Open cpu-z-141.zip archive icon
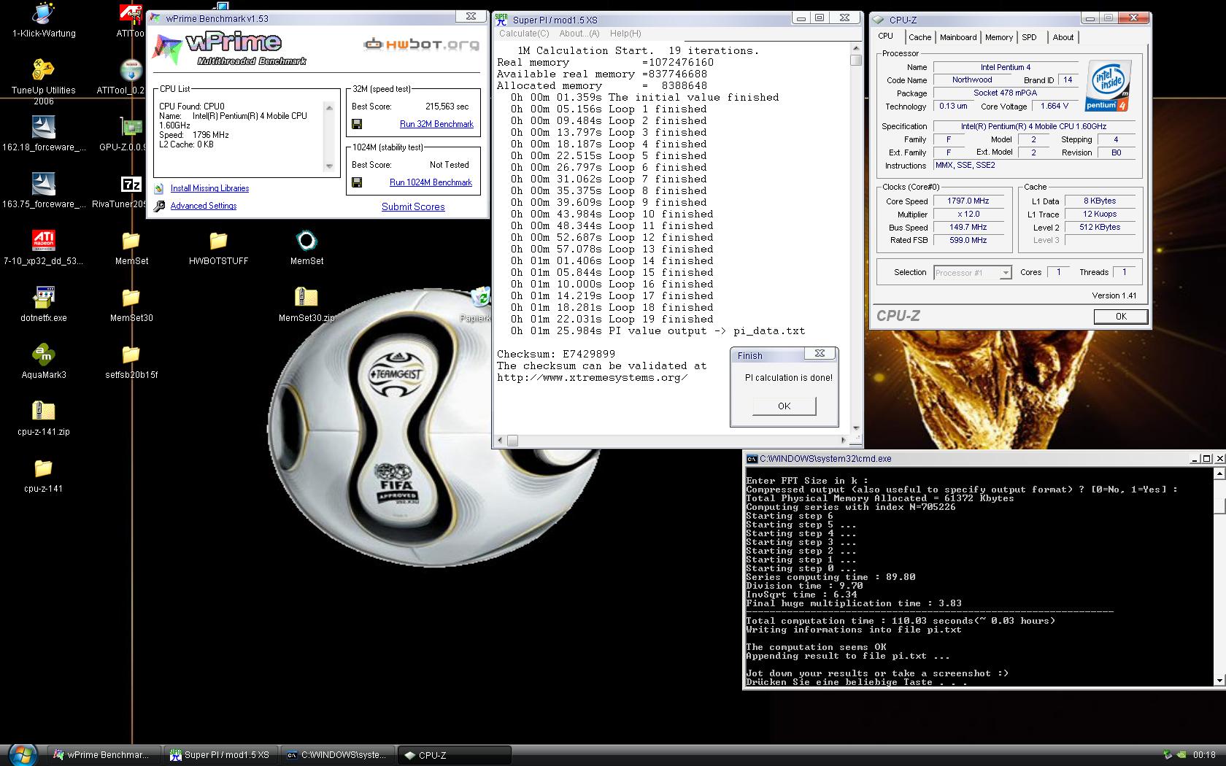 click(44, 419)
